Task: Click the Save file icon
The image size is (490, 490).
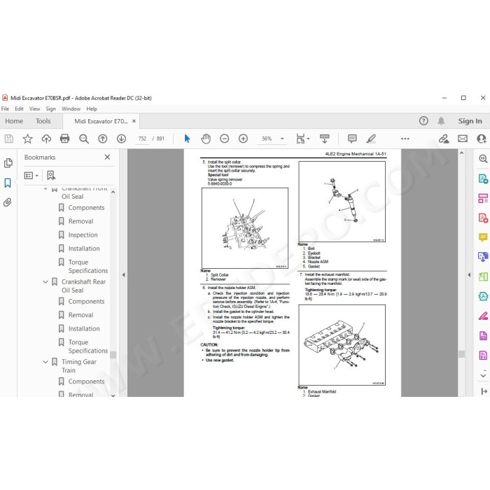Action: click(x=8, y=139)
